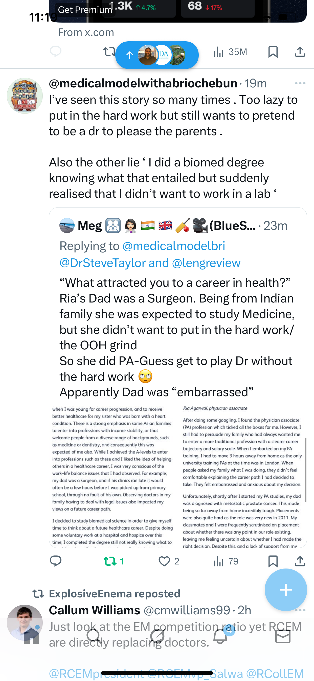Open the @lengreview mention link
Viewport: 314px width, 681px height.
(x=206, y=263)
